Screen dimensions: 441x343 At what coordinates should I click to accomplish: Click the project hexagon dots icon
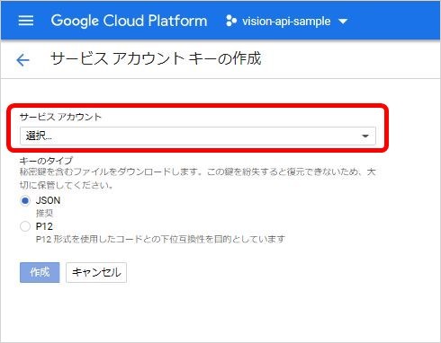click(231, 21)
